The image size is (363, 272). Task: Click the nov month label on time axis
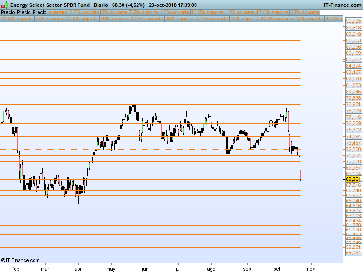[311, 269]
